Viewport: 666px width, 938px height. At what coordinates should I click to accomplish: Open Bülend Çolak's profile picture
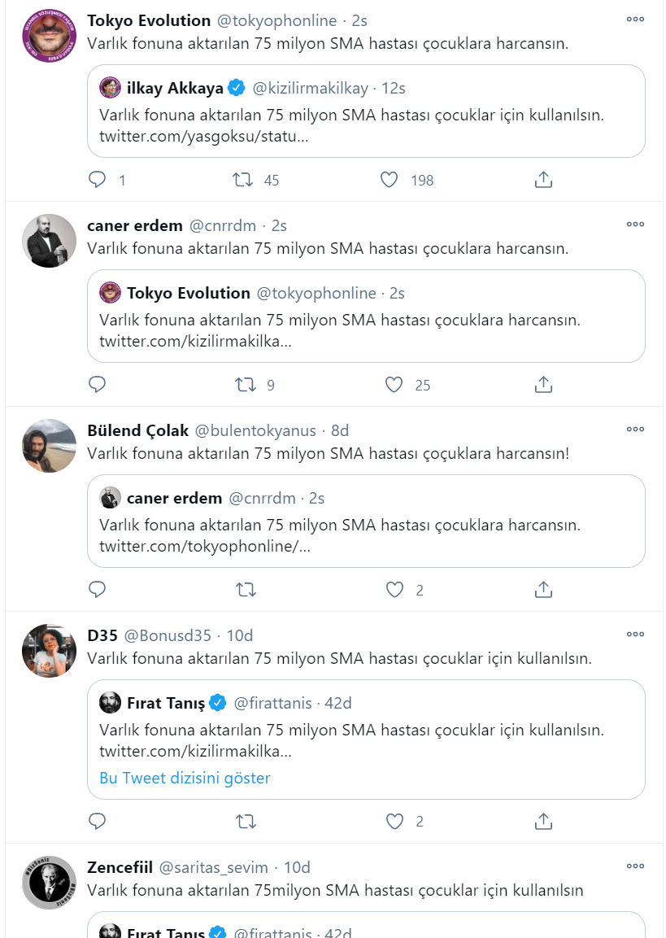(49, 446)
